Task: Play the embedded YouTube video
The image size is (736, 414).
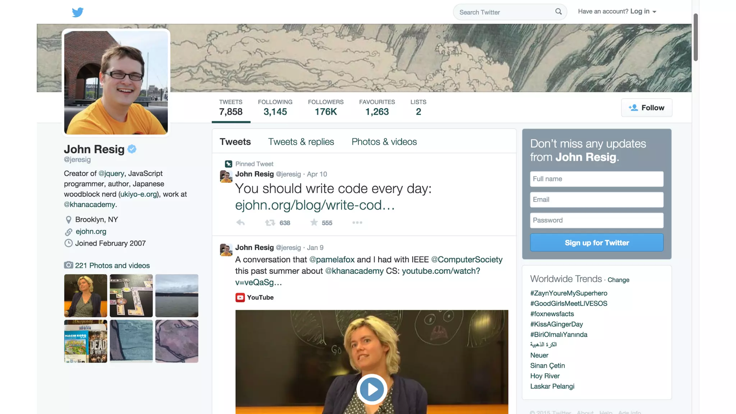Action: [372, 389]
